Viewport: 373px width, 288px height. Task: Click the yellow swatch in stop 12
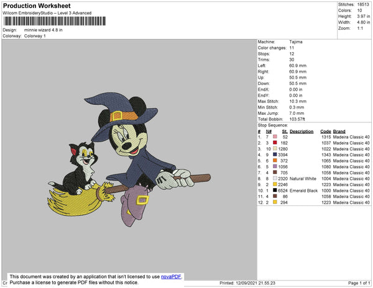(x=275, y=202)
